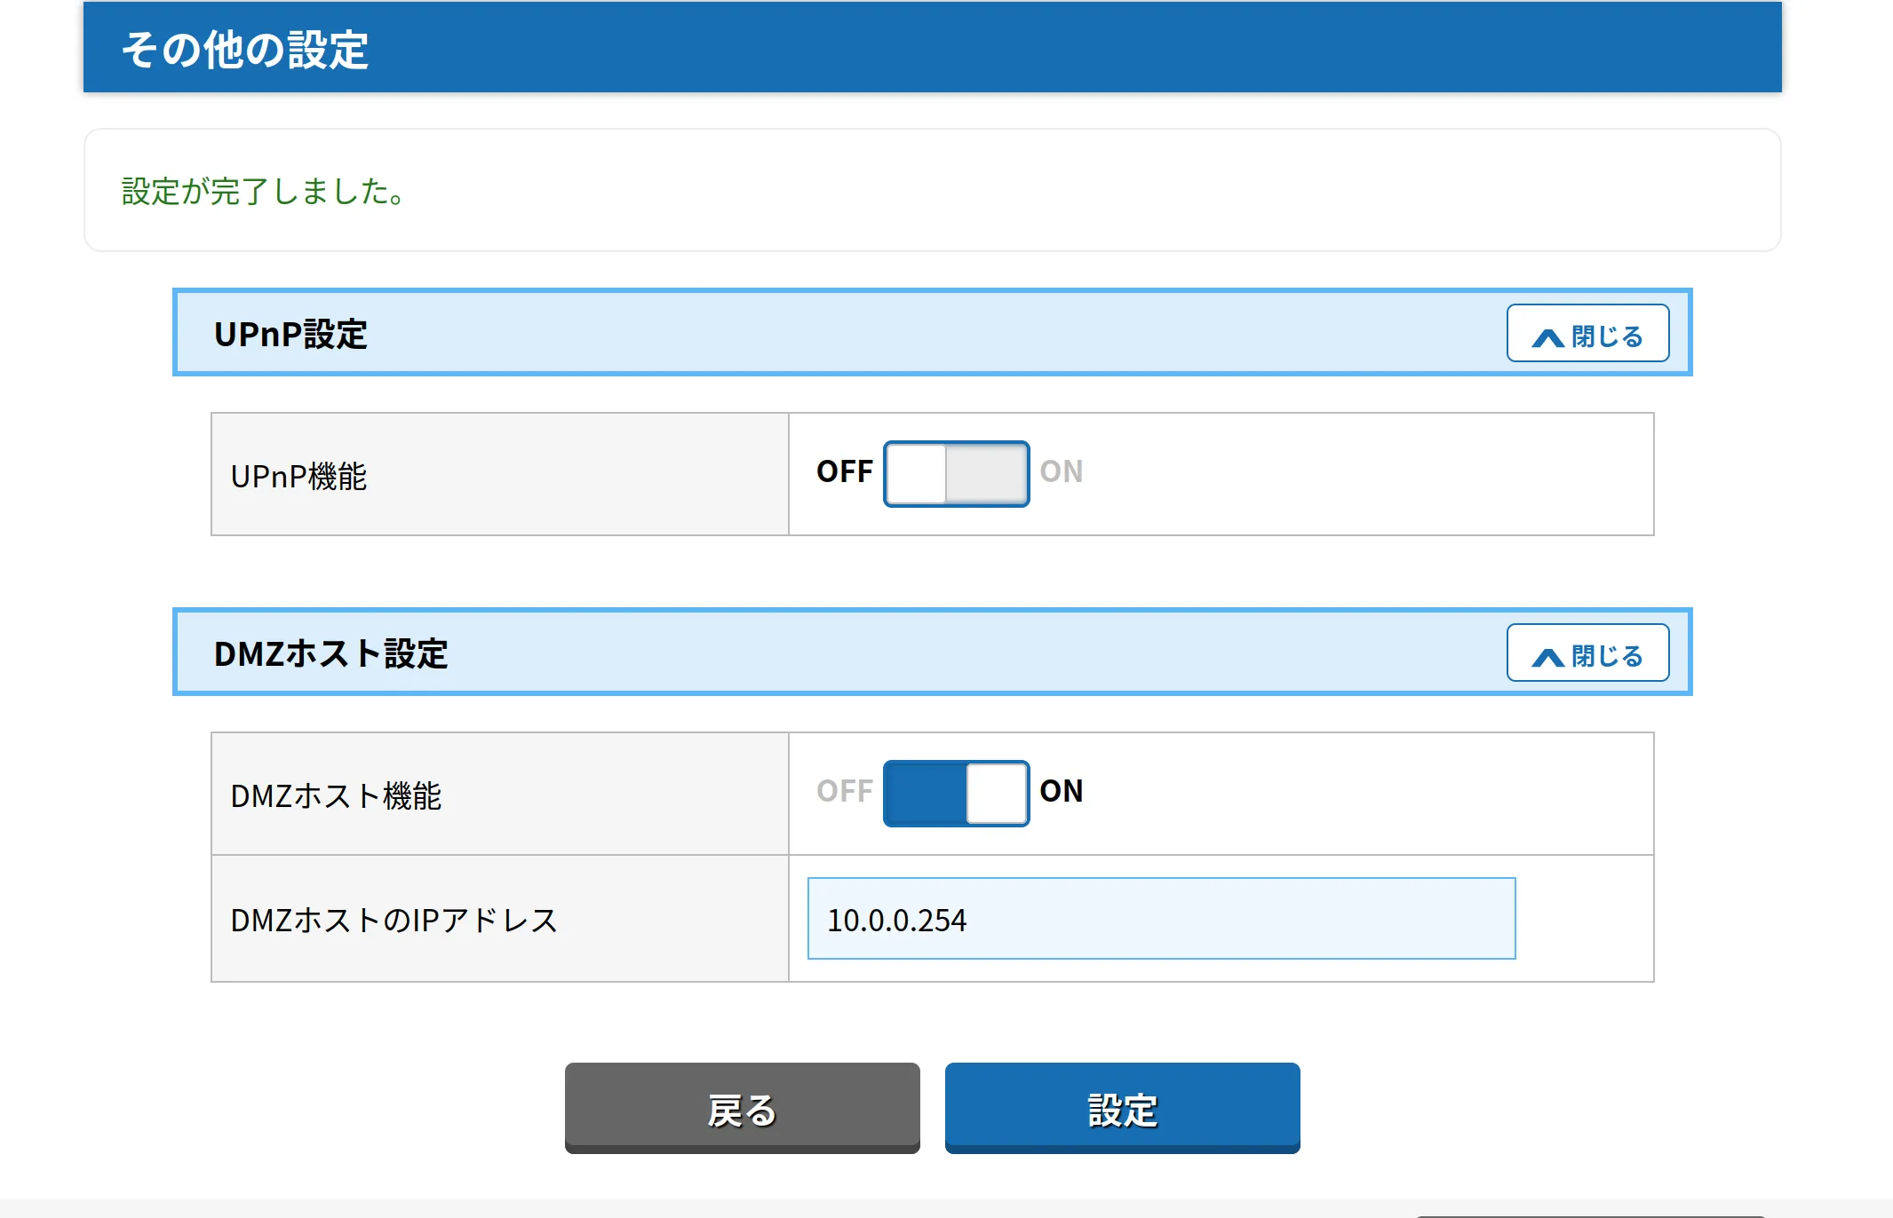Click the その他の設定 page heading
The height and width of the screenshot is (1218, 1893).
point(244,50)
